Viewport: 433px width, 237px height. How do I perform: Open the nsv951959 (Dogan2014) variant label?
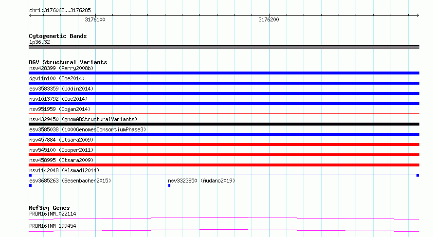(60, 109)
